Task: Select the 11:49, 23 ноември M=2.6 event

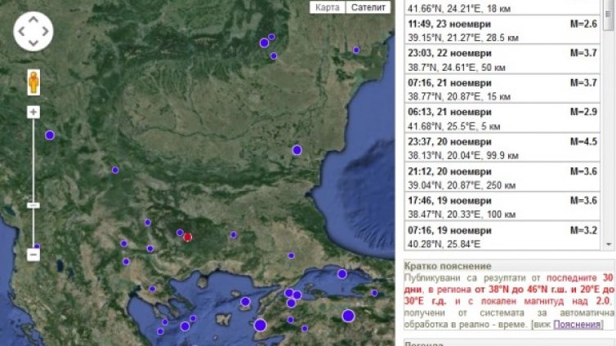Action: coord(502,30)
